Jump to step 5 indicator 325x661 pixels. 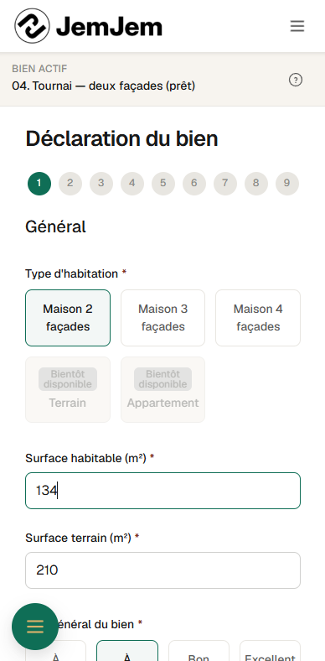[163, 184]
